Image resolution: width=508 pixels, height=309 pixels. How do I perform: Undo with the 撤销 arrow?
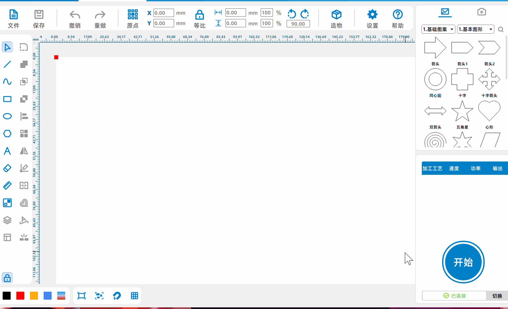pos(75,15)
